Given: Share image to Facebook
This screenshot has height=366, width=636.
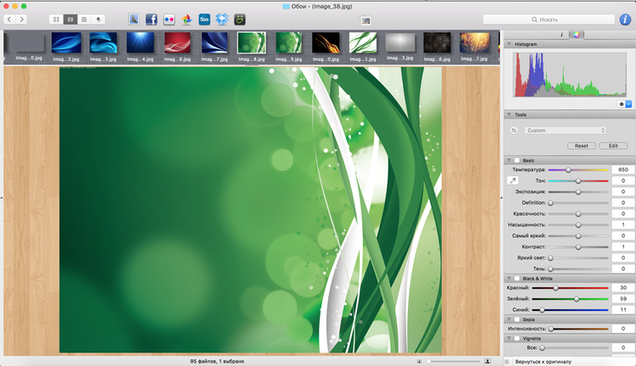Looking at the screenshot, I should tap(151, 19).
